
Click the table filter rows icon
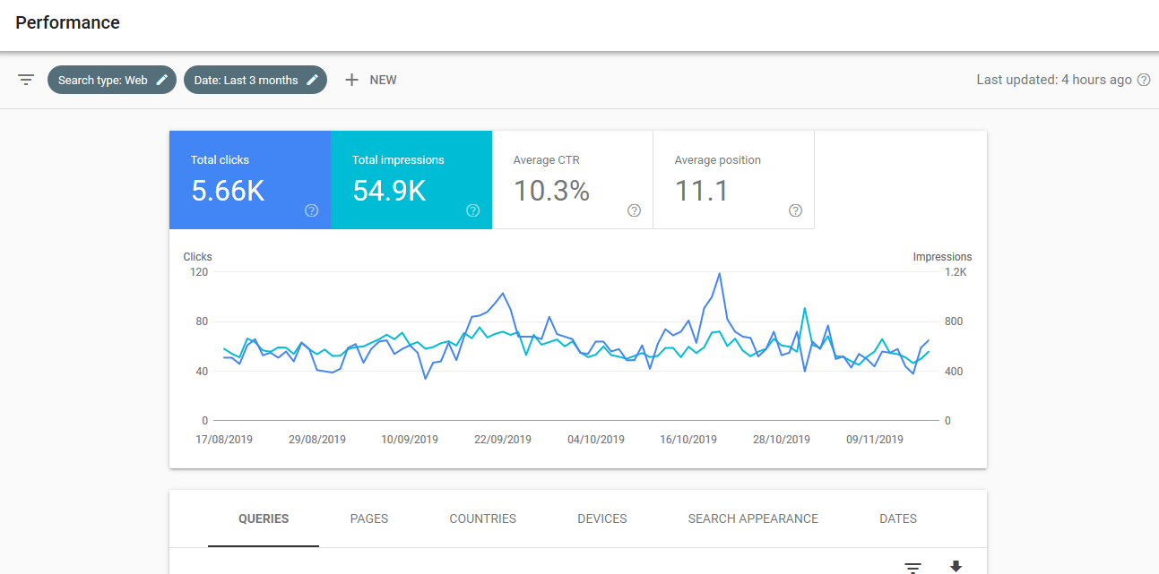pyautogui.click(x=913, y=568)
